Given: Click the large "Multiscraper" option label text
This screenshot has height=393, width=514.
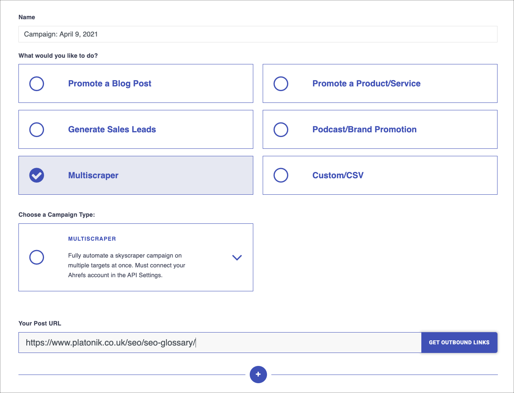Looking at the screenshot, I should 93,175.
